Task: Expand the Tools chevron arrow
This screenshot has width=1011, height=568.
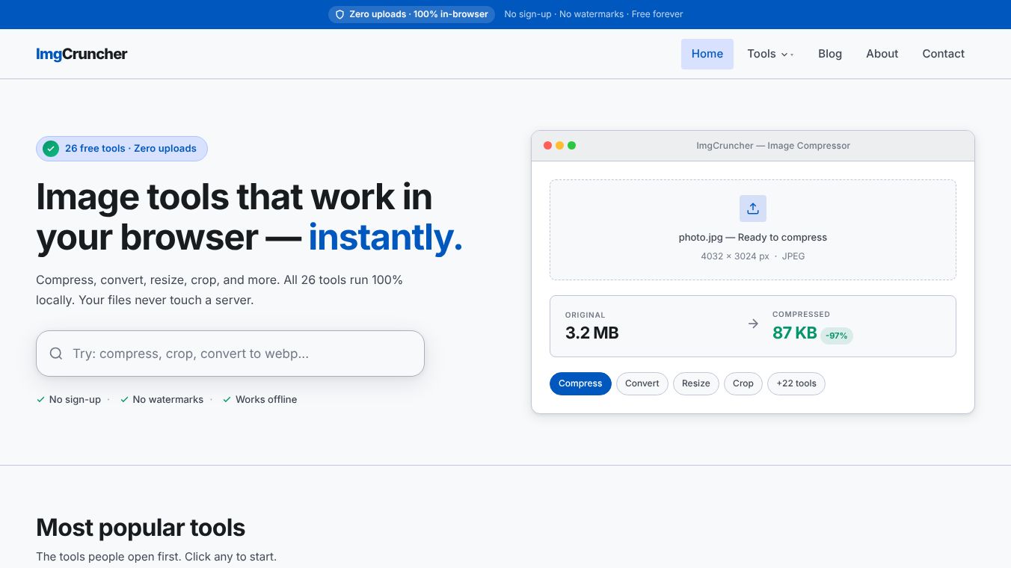Action: click(x=785, y=55)
